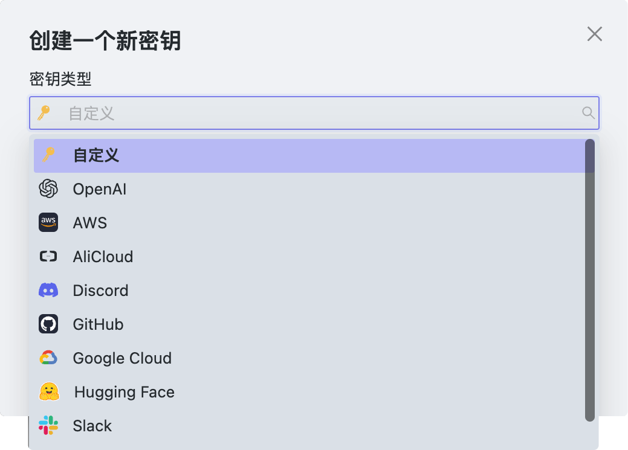Click the key icon in highlighted 自定义 row
This screenshot has height=450, width=628.
pos(48,155)
